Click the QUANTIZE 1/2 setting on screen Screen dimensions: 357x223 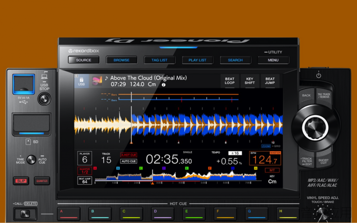click(x=85, y=171)
